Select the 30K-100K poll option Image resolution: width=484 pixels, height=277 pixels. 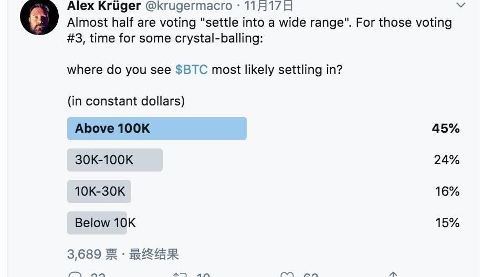point(114,160)
